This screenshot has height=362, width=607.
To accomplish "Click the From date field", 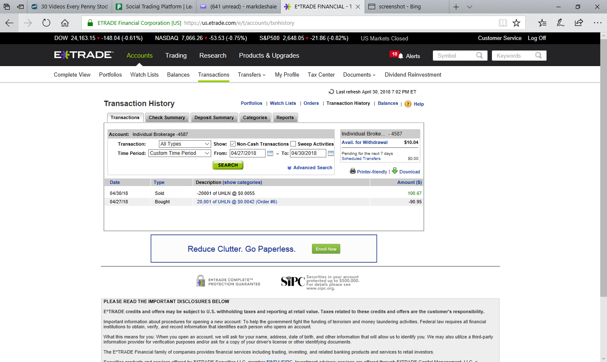I will click(247, 153).
